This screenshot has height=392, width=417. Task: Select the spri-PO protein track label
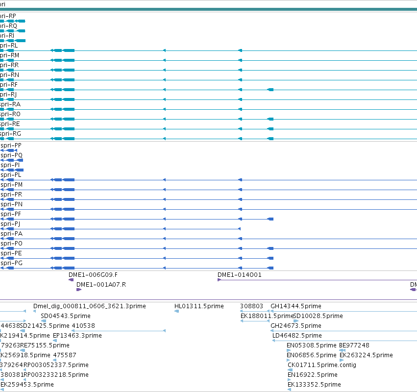[x=11, y=244]
